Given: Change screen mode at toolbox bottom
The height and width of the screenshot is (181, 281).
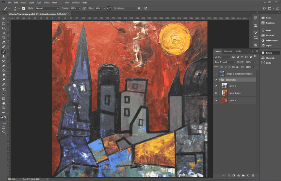Looking at the screenshot, I should point(4,132).
